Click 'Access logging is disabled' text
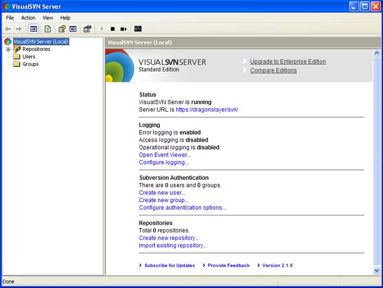 pyautogui.click(x=174, y=140)
